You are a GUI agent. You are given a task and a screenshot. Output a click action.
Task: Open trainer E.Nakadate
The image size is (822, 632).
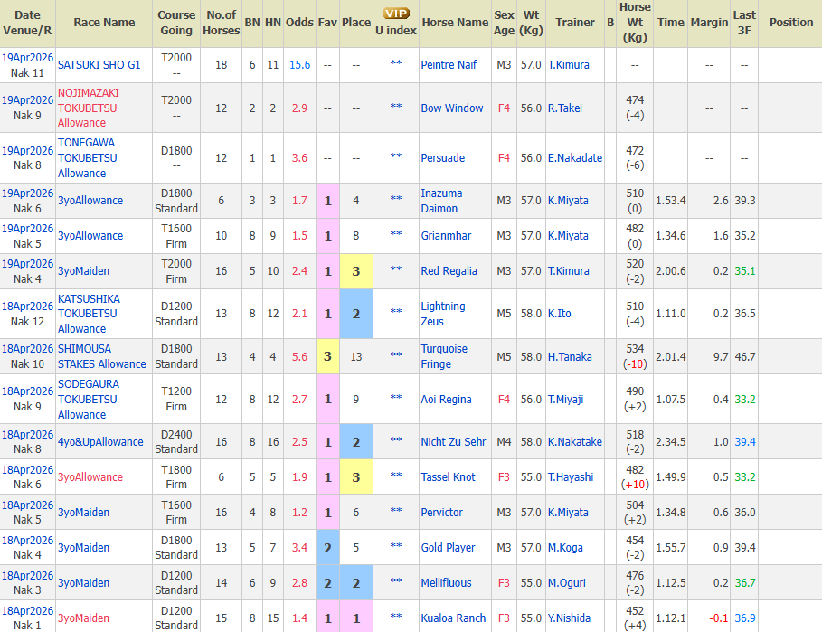(575, 157)
